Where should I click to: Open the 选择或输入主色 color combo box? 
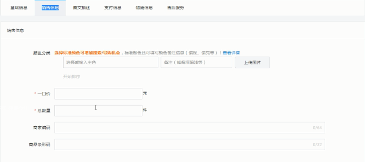point(110,63)
